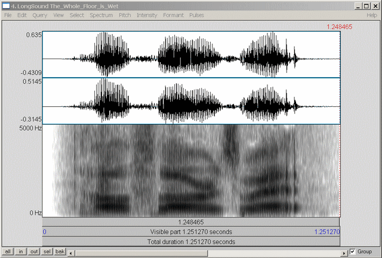This screenshot has width=382, height=258.
Task: Expand the Formant menu
Action: [x=174, y=14]
